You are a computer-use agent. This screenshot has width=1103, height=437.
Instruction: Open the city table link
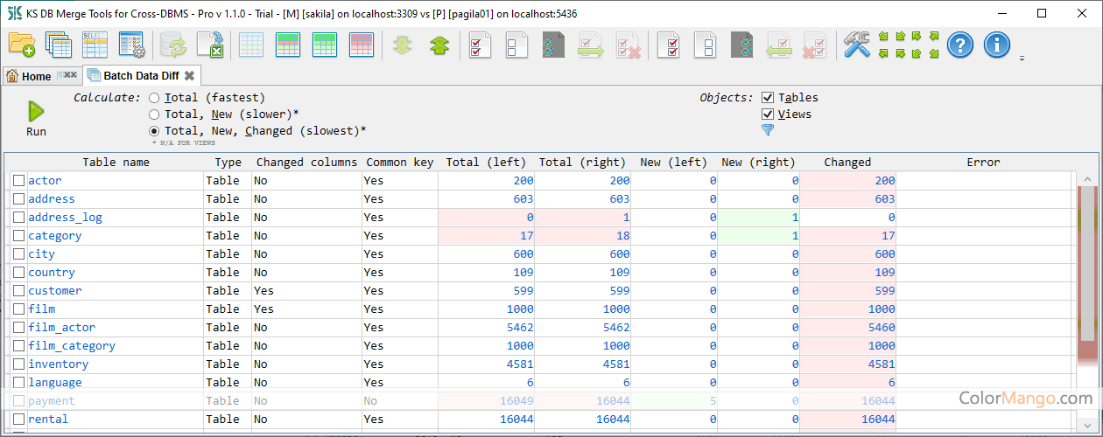click(x=41, y=253)
